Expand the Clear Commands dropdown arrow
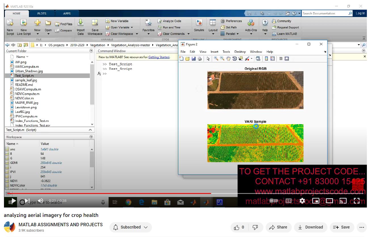 point(189,34)
